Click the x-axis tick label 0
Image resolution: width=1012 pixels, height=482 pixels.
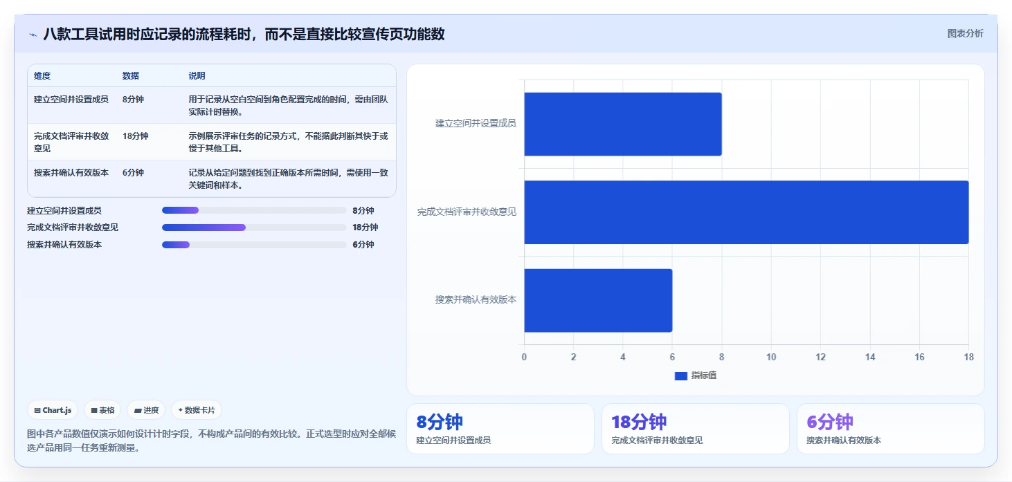click(524, 358)
